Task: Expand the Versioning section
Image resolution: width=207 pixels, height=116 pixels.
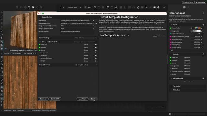Action: pos(171,86)
